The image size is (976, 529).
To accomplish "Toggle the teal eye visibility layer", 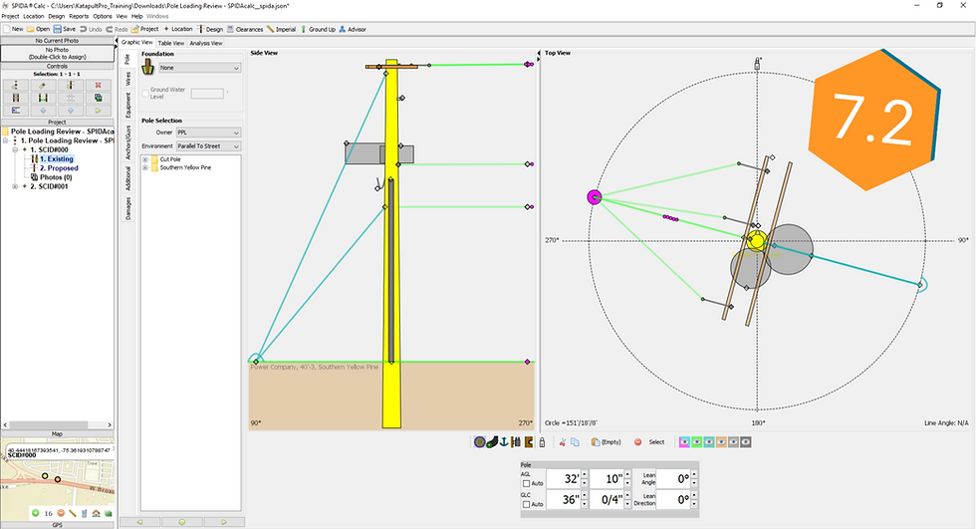I will click(x=709, y=442).
